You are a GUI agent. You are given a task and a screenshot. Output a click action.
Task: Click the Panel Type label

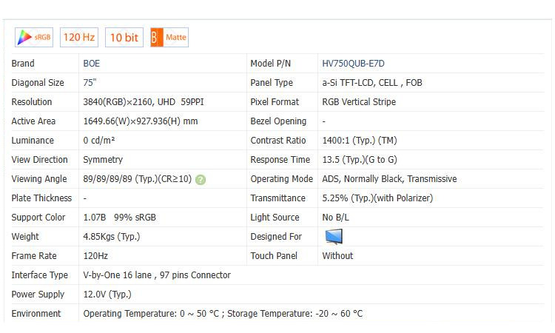point(272,82)
